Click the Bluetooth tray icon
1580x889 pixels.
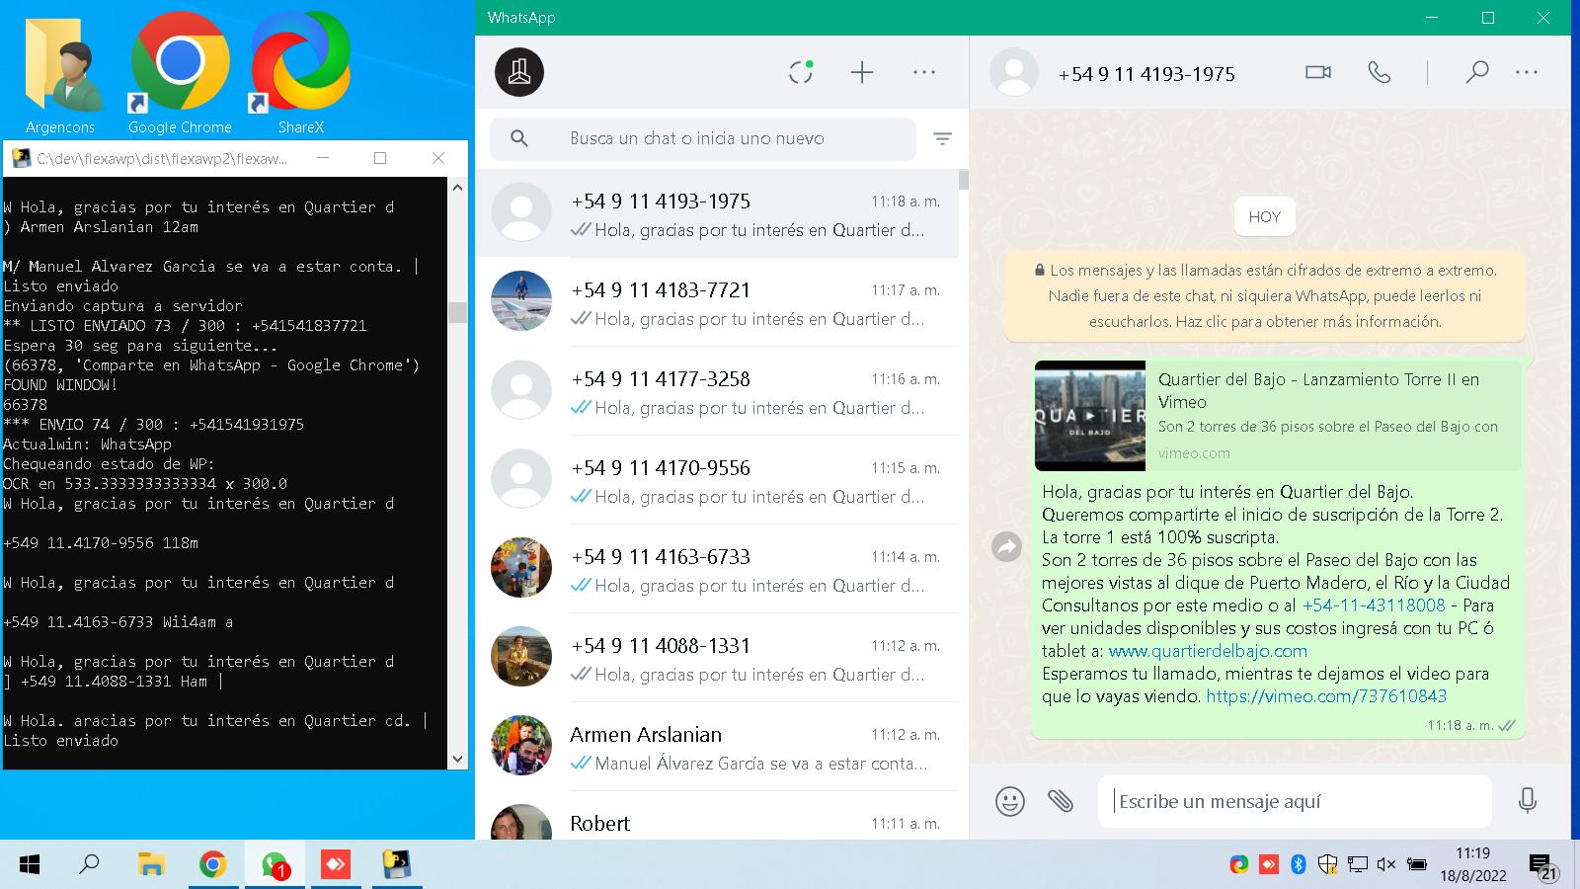pyautogui.click(x=1299, y=864)
